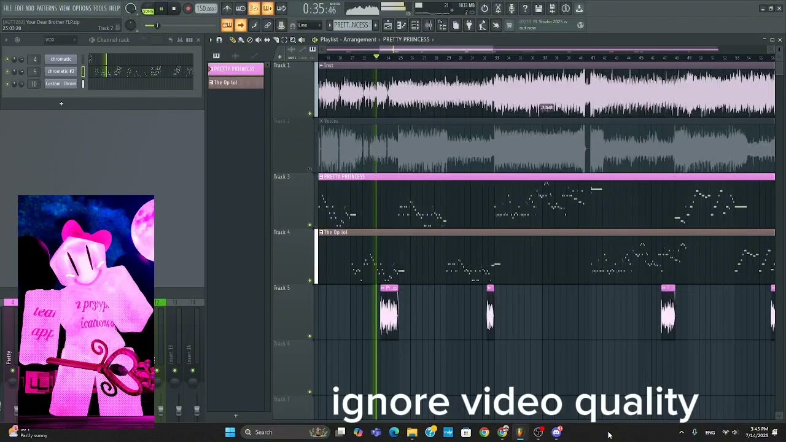Image resolution: width=786 pixels, height=442 pixels.
Task: Open the TOOLS menu
Action: pos(99,9)
